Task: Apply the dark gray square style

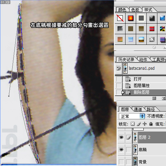Action: click(x=141, y=18)
